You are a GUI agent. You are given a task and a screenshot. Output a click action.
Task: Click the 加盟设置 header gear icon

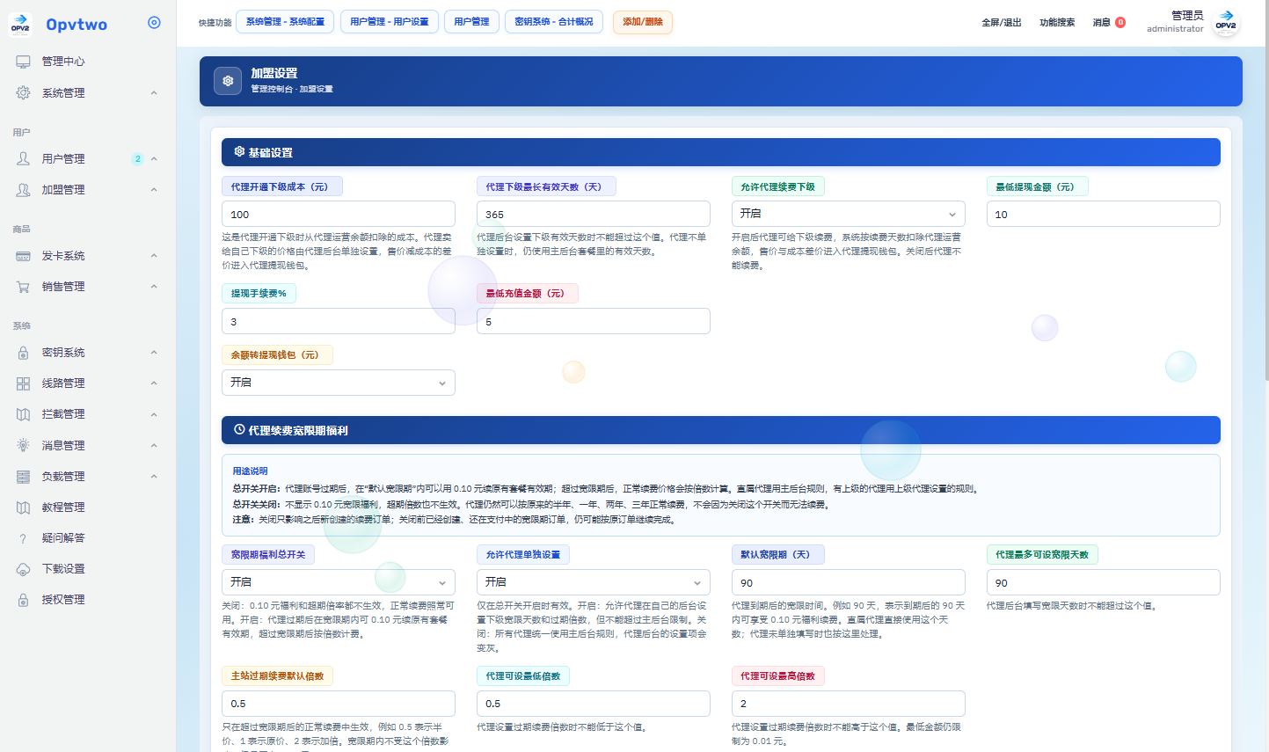click(228, 81)
